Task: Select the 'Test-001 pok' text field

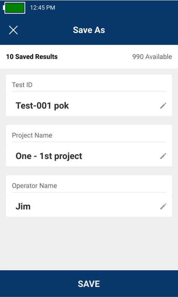Action: pyautogui.click(x=89, y=106)
